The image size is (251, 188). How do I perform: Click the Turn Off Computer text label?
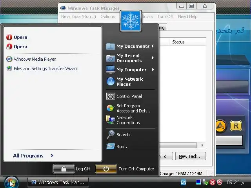(136, 169)
